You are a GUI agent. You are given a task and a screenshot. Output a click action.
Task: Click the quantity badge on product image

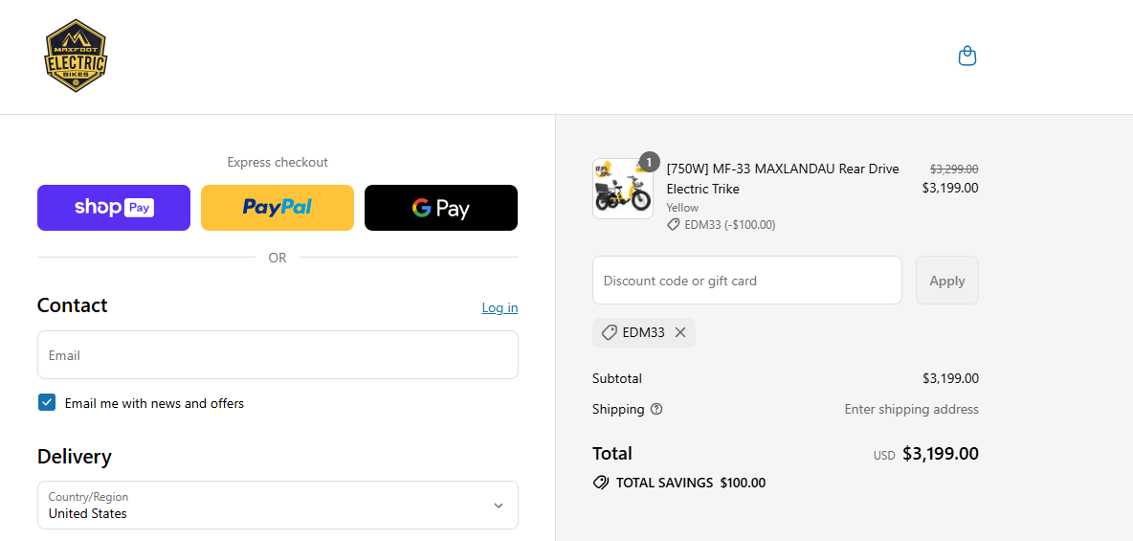tap(649, 162)
